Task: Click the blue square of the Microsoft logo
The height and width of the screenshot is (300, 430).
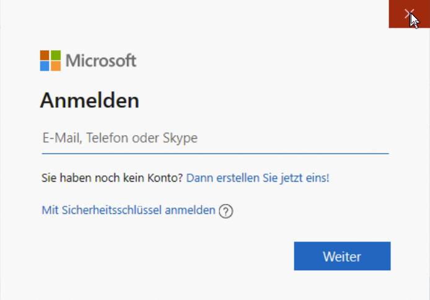Action: coord(45,66)
